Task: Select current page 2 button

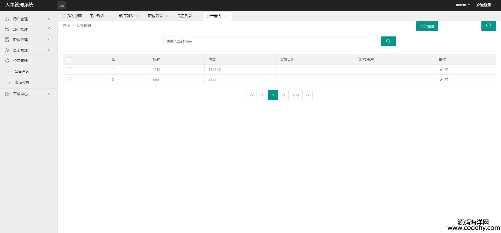Action: tap(273, 95)
